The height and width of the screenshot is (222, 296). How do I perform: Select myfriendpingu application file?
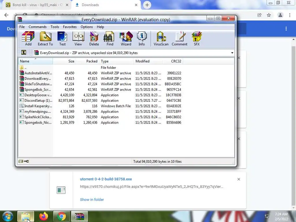101,111
